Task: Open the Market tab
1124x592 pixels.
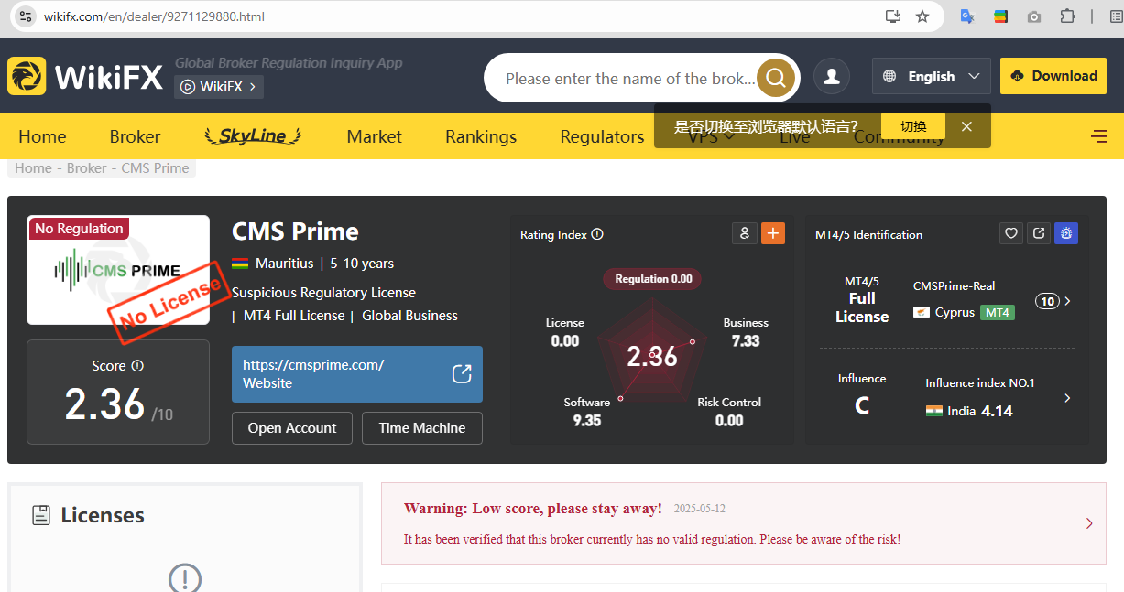Action: [x=374, y=136]
